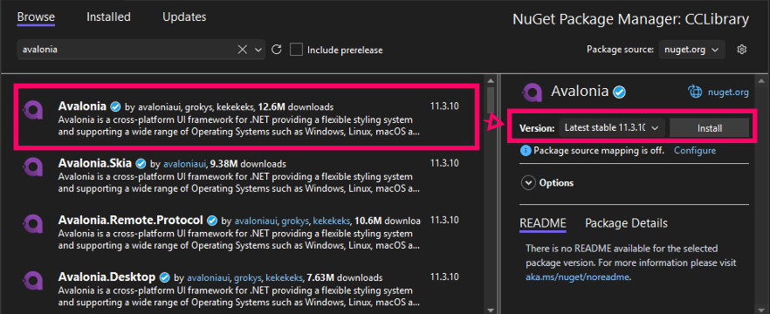
Task: Enable Include prerelease checkbox
Action: click(x=296, y=50)
